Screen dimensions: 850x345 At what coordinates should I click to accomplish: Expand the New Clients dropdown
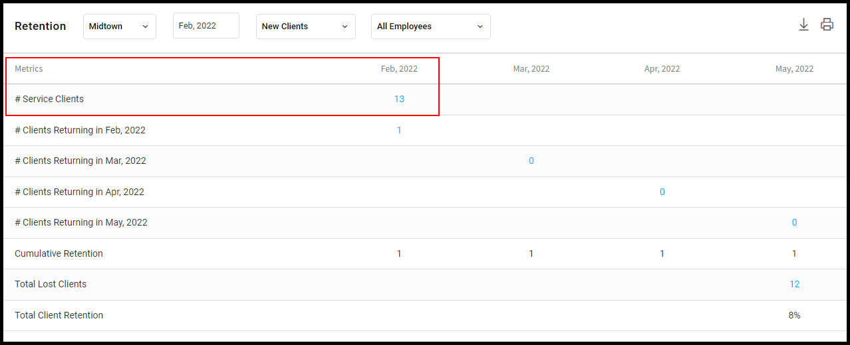(306, 27)
